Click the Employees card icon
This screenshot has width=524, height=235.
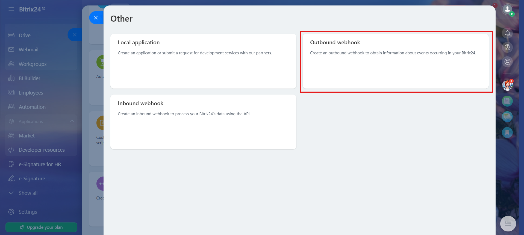point(11,93)
